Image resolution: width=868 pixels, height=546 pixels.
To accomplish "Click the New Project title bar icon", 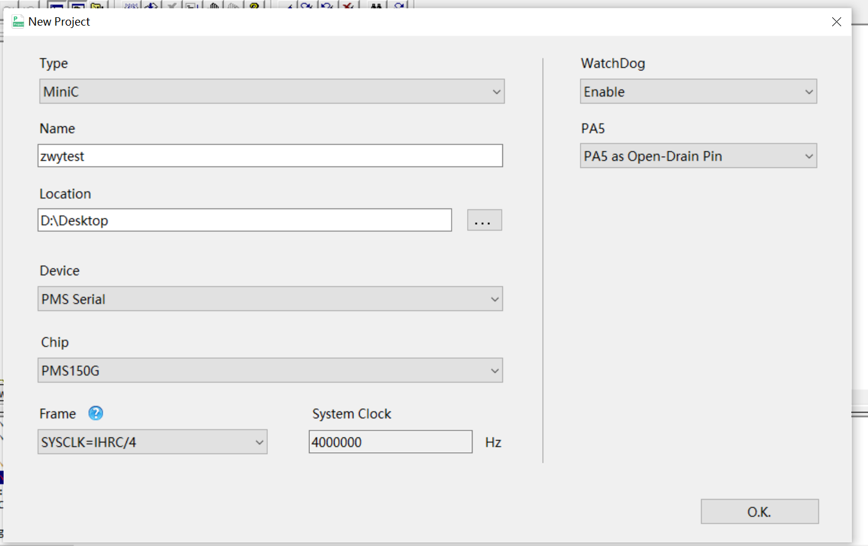I will click(x=18, y=21).
